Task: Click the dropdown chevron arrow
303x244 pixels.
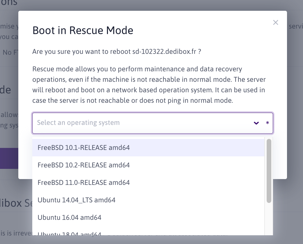Action: (x=256, y=123)
